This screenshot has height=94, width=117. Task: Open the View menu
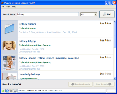point(8,7)
